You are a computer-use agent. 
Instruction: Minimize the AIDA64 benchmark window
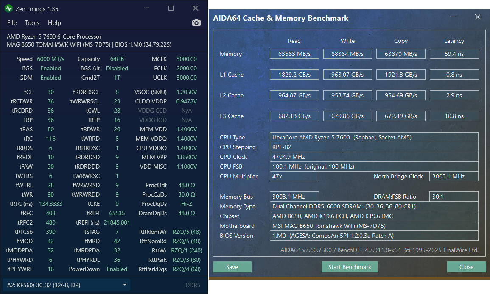454,17
